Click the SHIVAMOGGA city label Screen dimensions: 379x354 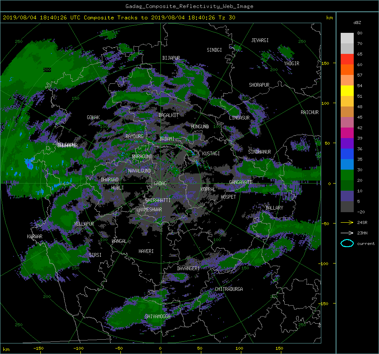click(157, 316)
